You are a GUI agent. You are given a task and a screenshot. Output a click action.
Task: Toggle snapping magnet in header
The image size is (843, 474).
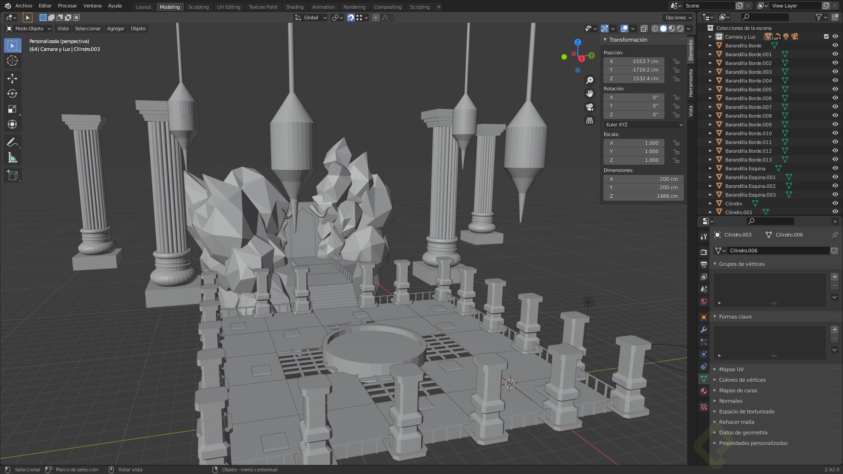click(x=350, y=18)
